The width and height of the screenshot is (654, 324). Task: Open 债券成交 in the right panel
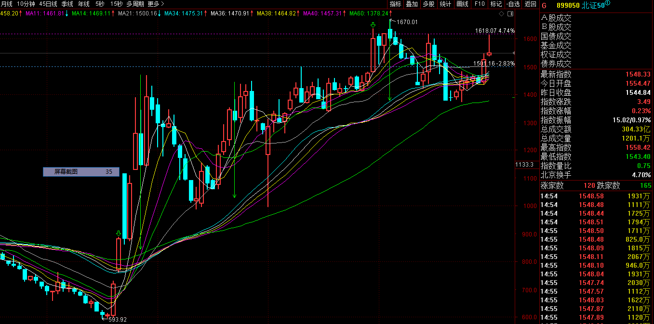(556, 64)
